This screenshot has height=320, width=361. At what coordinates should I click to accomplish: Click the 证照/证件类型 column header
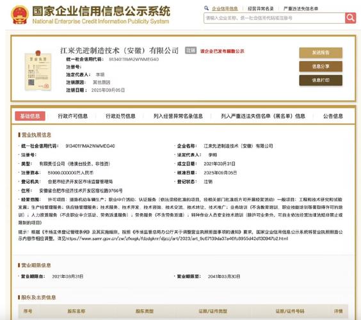[213, 311]
